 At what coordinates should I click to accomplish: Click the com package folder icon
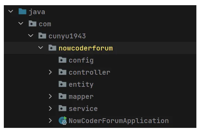click(32, 24)
